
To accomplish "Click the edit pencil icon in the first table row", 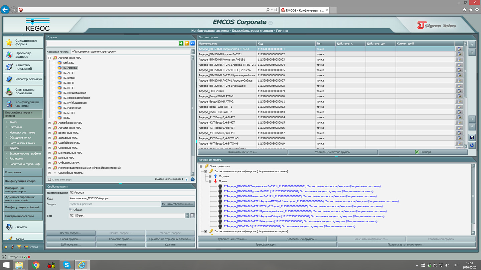I will 459,49.
